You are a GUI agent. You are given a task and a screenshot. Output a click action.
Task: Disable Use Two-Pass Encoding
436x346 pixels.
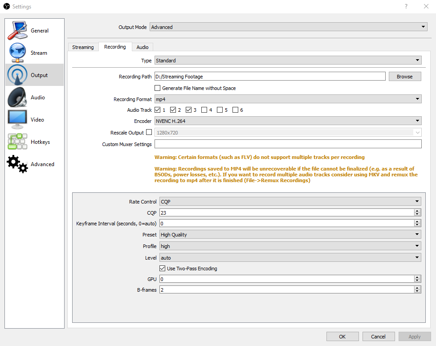pos(163,269)
